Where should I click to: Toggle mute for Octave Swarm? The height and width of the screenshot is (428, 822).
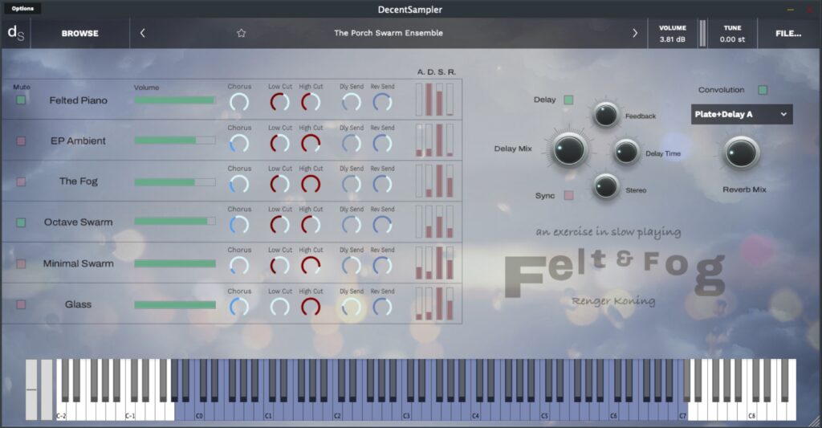tap(21, 222)
